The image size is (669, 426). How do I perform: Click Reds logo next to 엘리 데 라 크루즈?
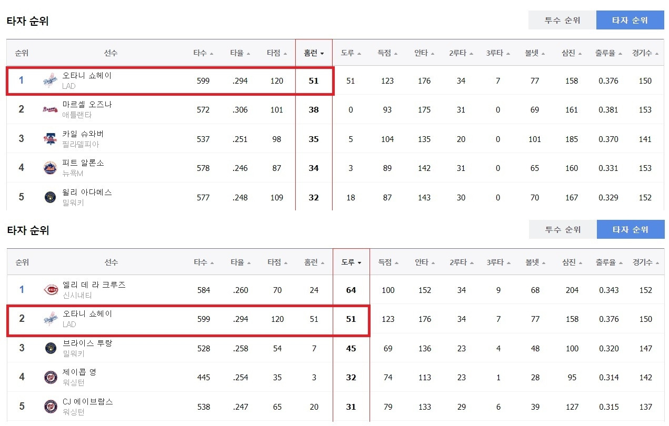coord(50,290)
